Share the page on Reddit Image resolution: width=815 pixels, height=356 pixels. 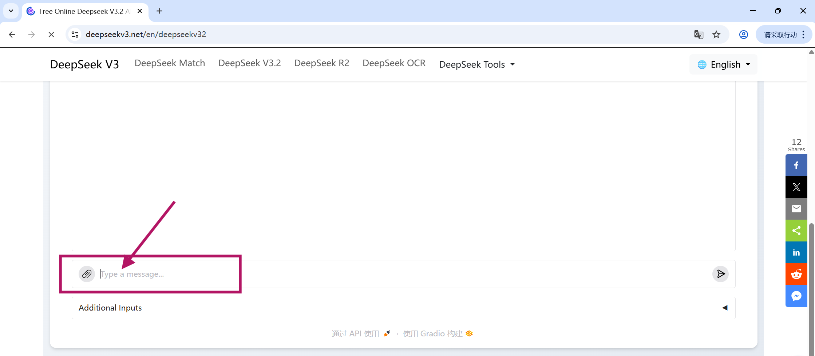796,274
